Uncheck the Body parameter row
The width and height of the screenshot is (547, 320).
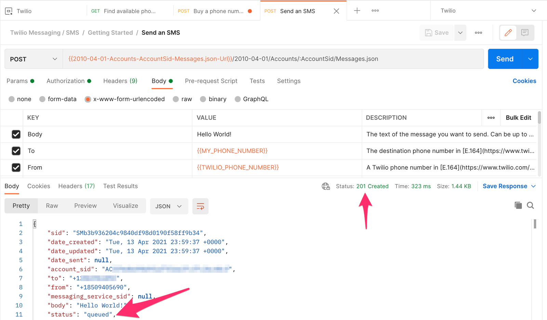16,134
